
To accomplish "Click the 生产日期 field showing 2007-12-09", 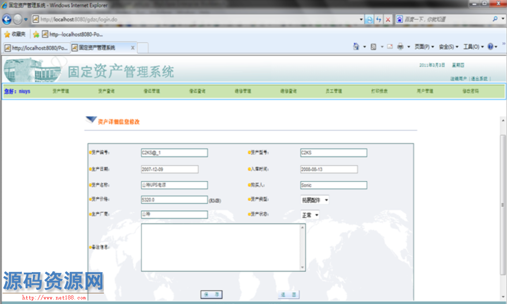I will pyautogui.click(x=170, y=169).
